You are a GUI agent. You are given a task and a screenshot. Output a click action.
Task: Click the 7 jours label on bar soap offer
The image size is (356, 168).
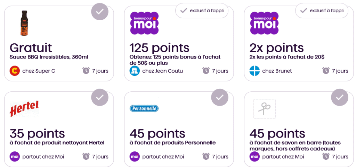[340, 157]
